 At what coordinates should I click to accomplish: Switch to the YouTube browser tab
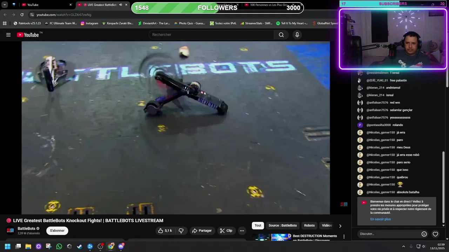tap(47, 5)
